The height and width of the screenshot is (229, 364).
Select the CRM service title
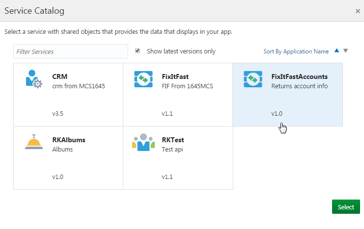coord(60,76)
